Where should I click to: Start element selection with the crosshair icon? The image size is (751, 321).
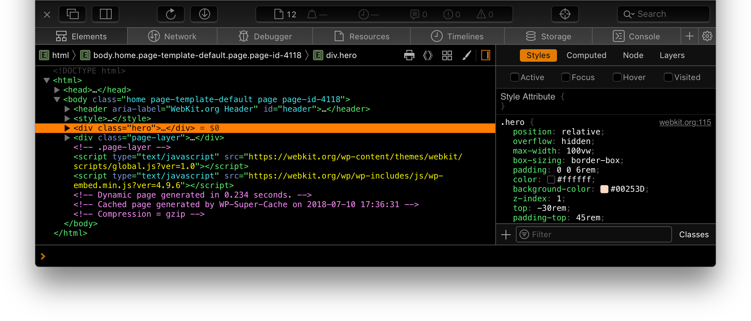click(x=565, y=14)
